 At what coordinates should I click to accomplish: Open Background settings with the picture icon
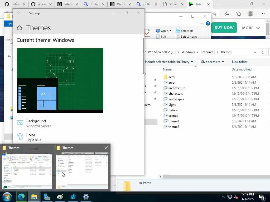[20, 123]
